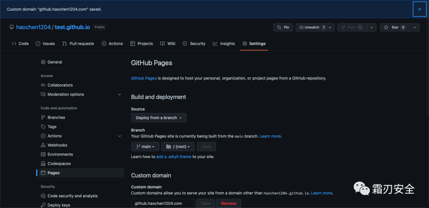Follow the GitHub Pages link in description
The height and width of the screenshot is (208, 429).
(x=144, y=78)
